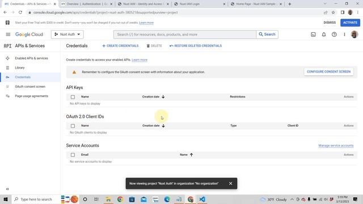Open OAuth consent screen in the sidebar

point(30,87)
